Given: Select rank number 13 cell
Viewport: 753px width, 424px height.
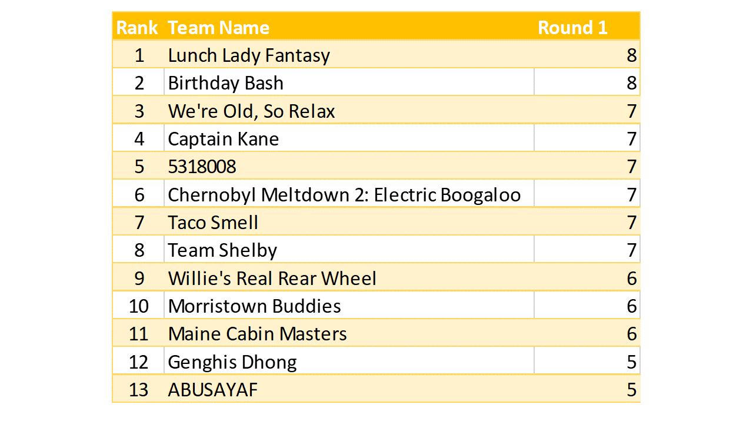Looking at the screenshot, I should click(x=139, y=390).
